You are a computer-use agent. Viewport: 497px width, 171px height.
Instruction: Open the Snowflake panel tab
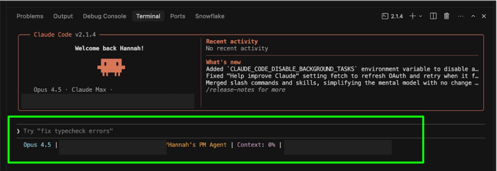coord(210,16)
